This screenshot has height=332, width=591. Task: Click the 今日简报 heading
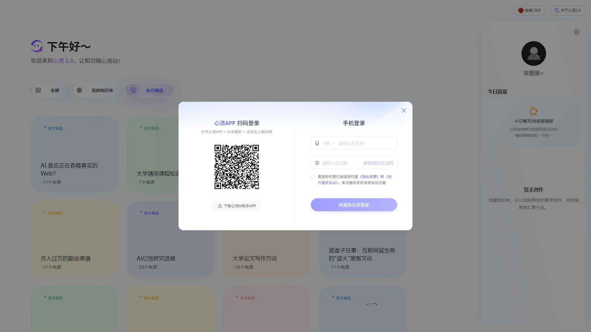click(x=497, y=92)
